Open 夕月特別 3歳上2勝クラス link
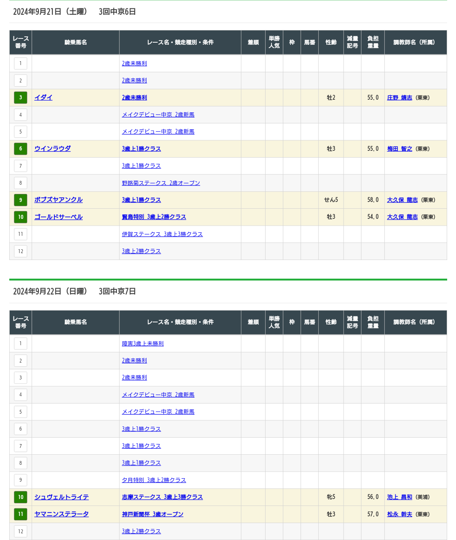Image resolution: width=456 pixels, height=540 pixels. tap(154, 480)
